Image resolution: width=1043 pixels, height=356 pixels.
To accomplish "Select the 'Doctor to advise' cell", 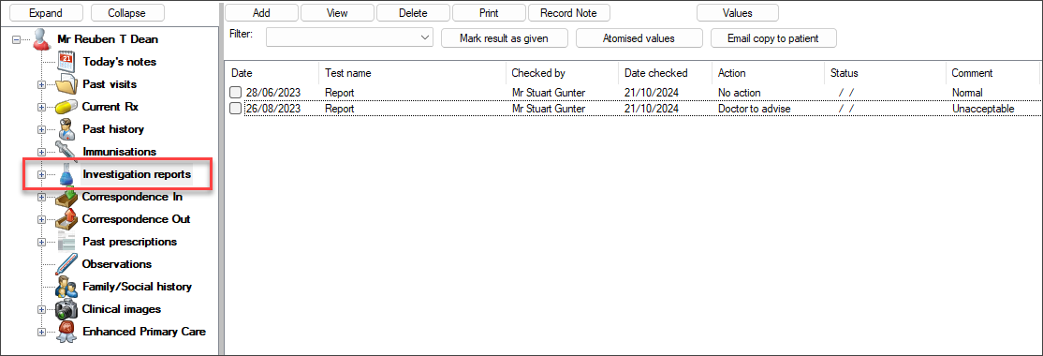I will pos(755,109).
